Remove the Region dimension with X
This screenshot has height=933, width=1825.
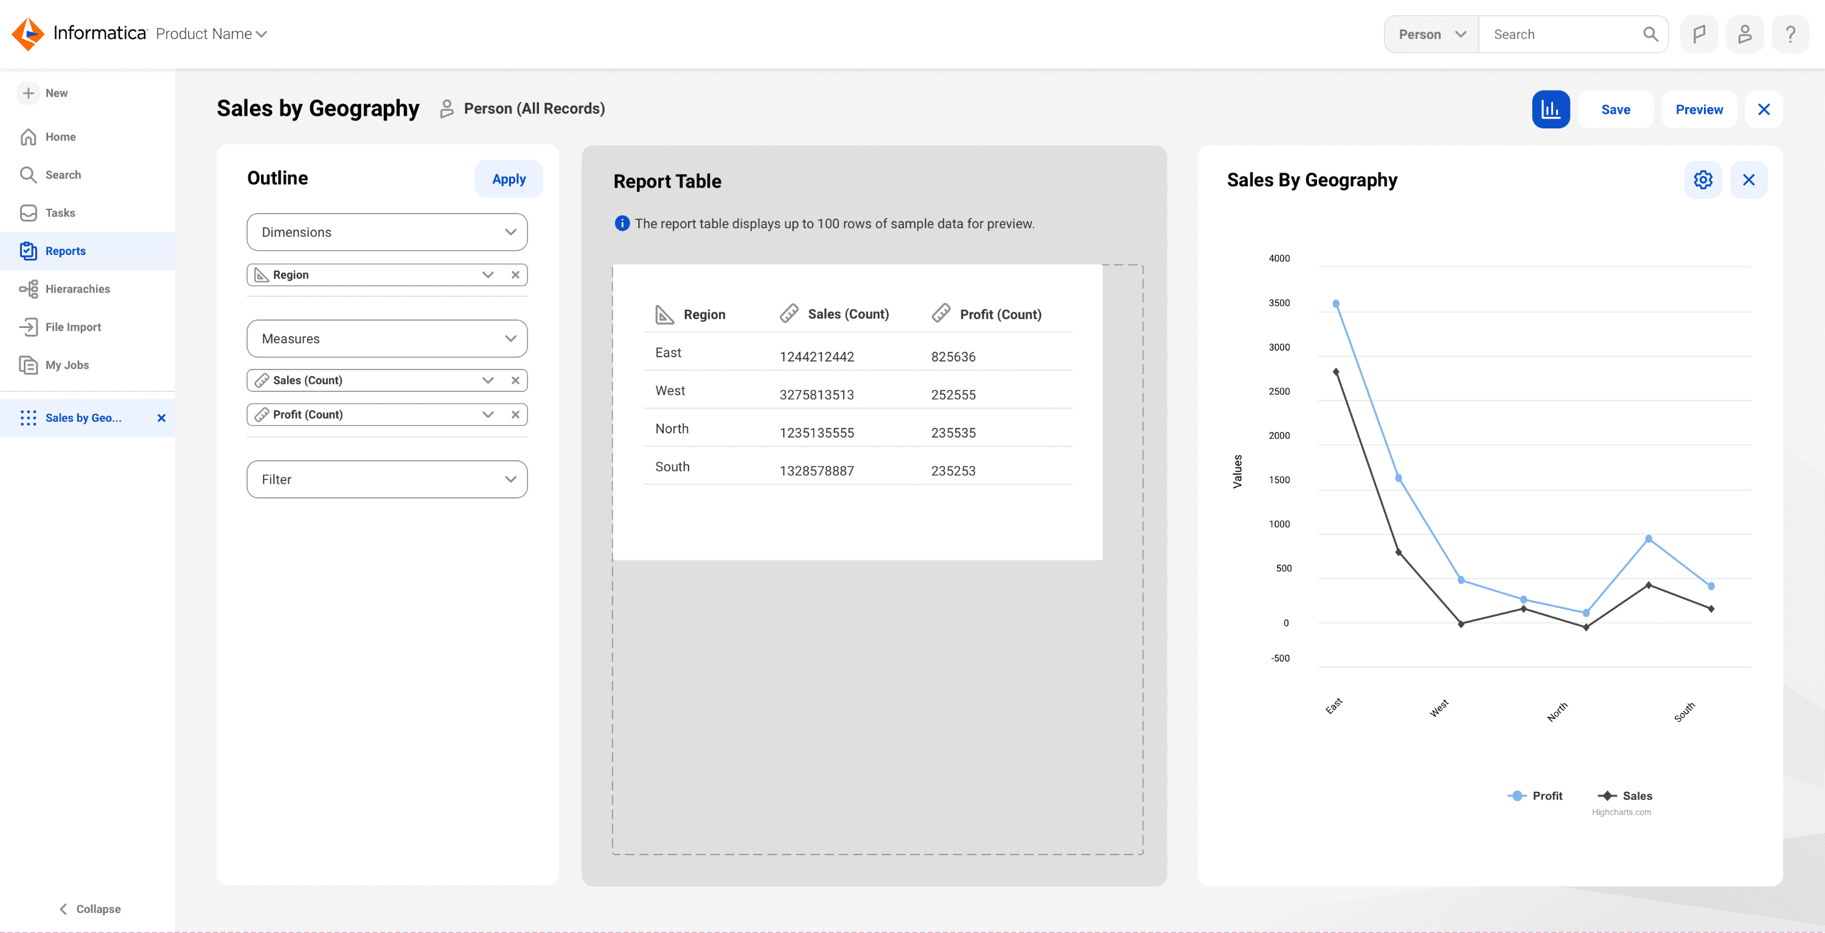515,275
